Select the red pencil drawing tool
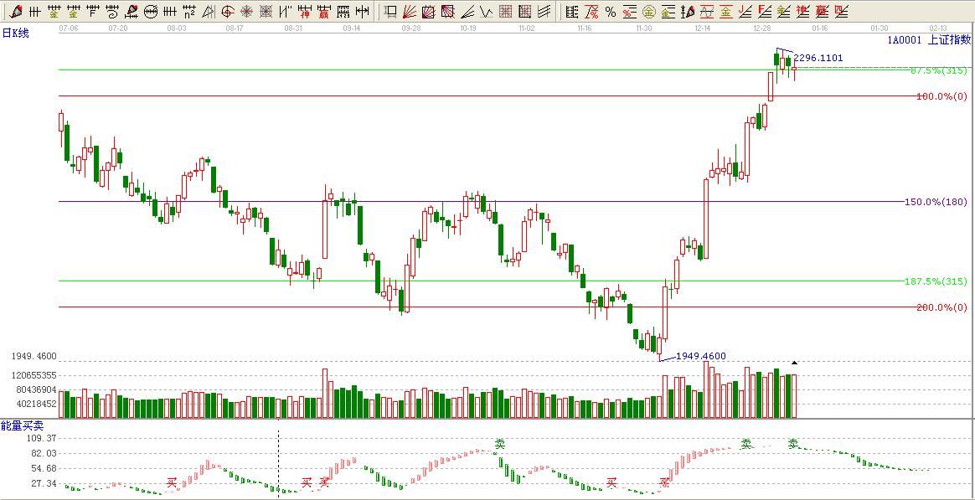Image resolution: width=975 pixels, height=500 pixels. tap(16, 12)
